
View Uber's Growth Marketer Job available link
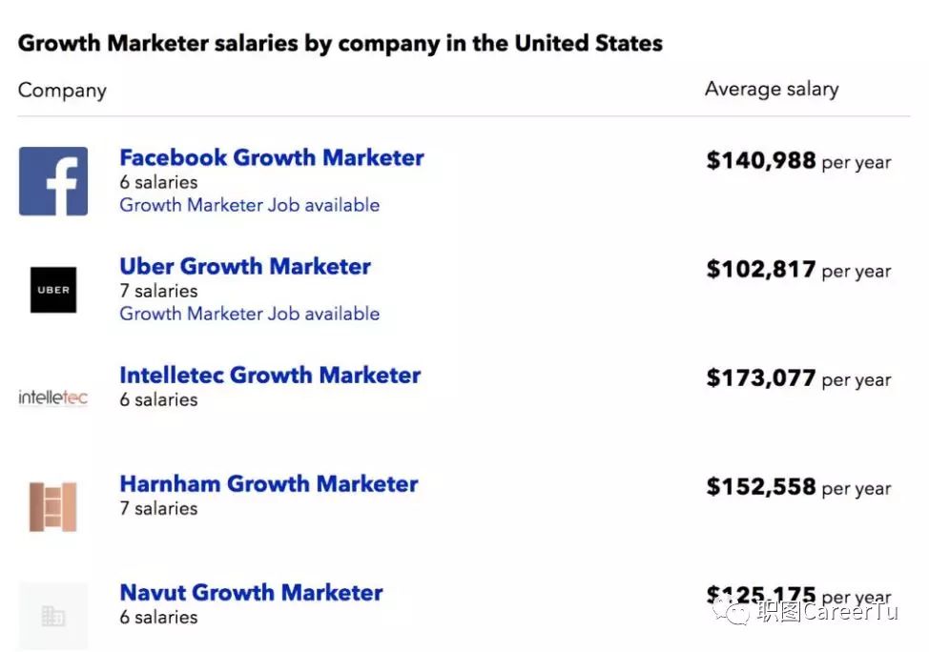tap(249, 314)
